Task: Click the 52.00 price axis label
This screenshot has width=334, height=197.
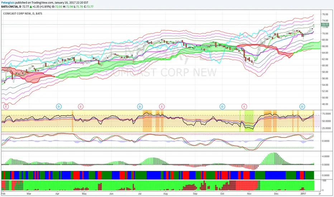Action: coord(325,91)
